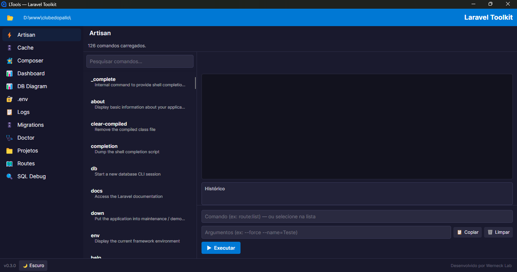Open the Logs section
Screen dimensions: 517x272
[42, 112]
